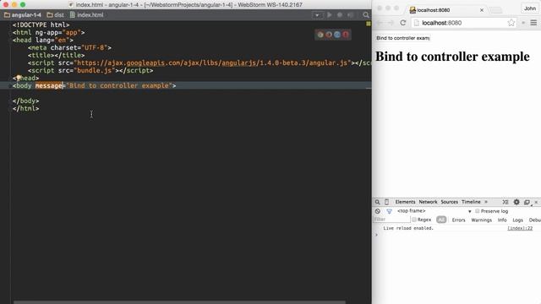Open Search Everywhere magnifier in WebStorm
The image size is (541, 304).
coord(366,15)
